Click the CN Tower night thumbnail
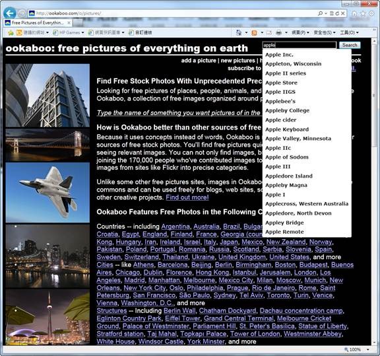 point(47,316)
